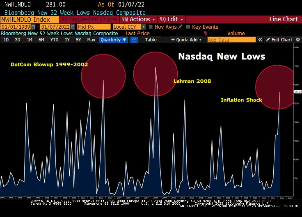Select the 6M time range
This screenshot has height=217, width=302.
[41, 40]
